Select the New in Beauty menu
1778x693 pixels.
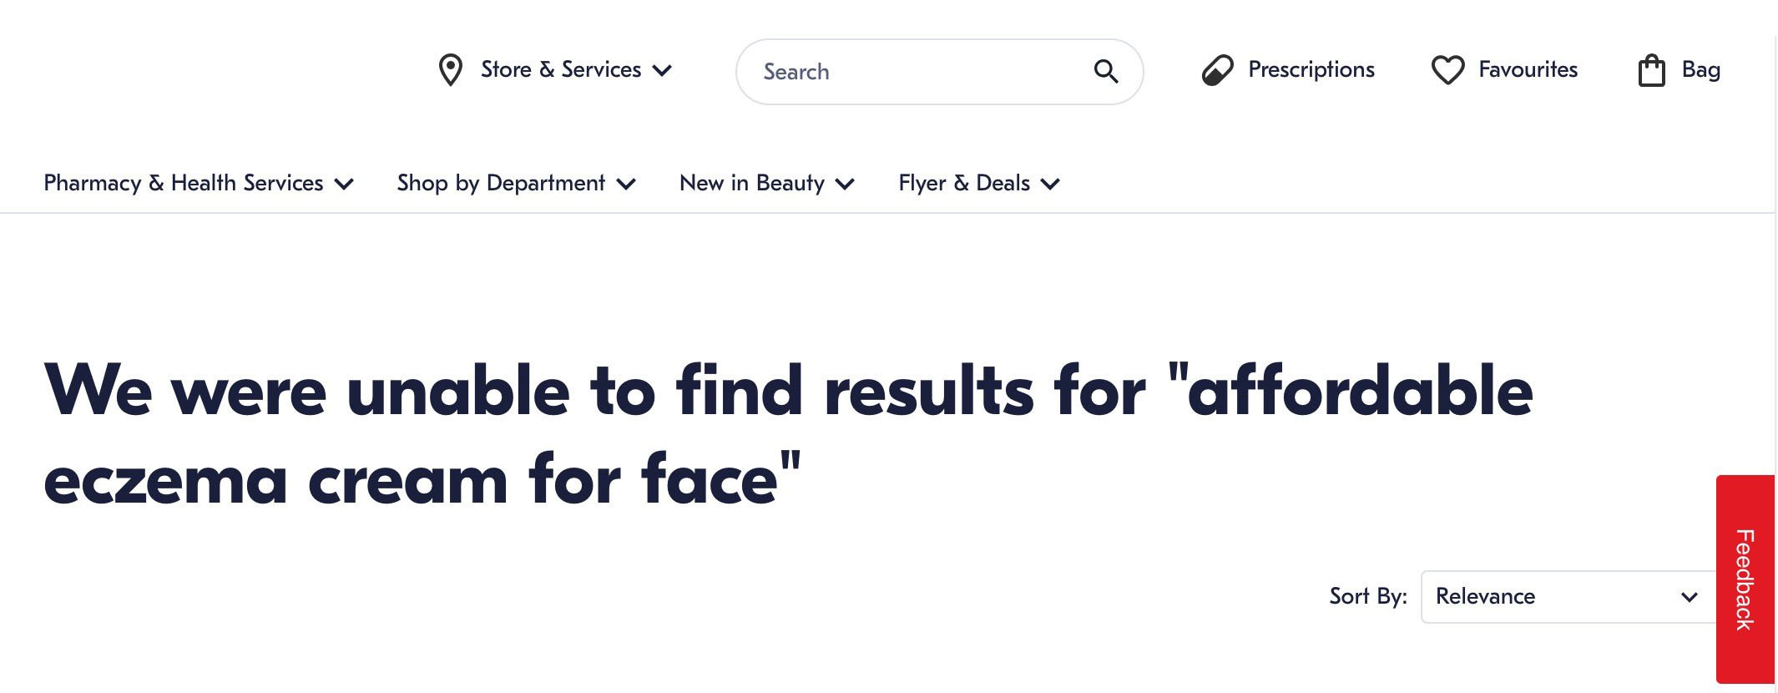tap(751, 183)
